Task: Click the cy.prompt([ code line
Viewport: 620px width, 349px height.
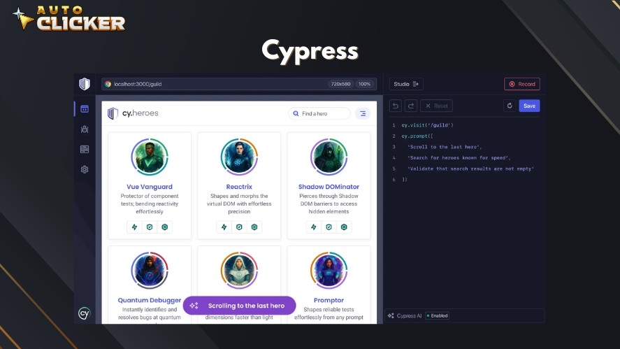Action: pyautogui.click(x=417, y=136)
